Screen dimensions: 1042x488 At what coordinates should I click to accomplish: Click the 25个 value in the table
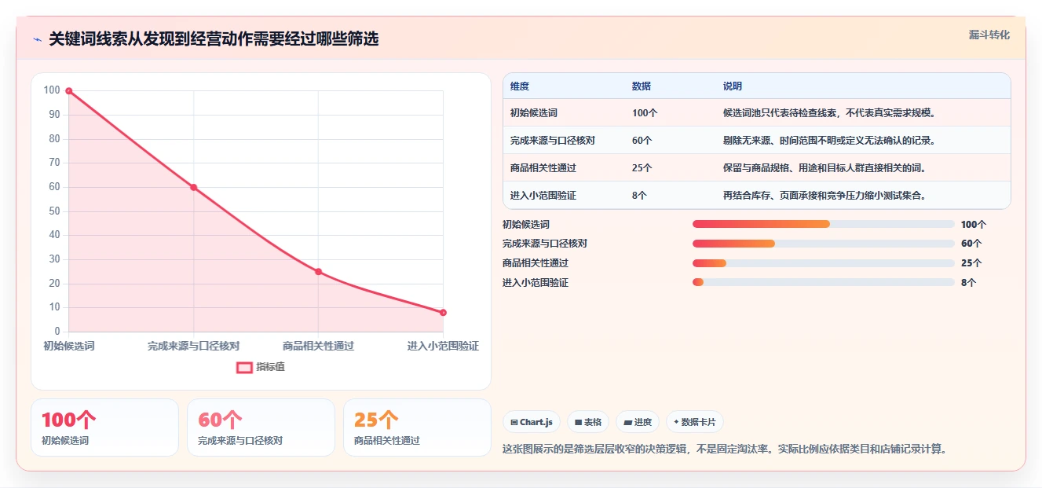pos(642,168)
